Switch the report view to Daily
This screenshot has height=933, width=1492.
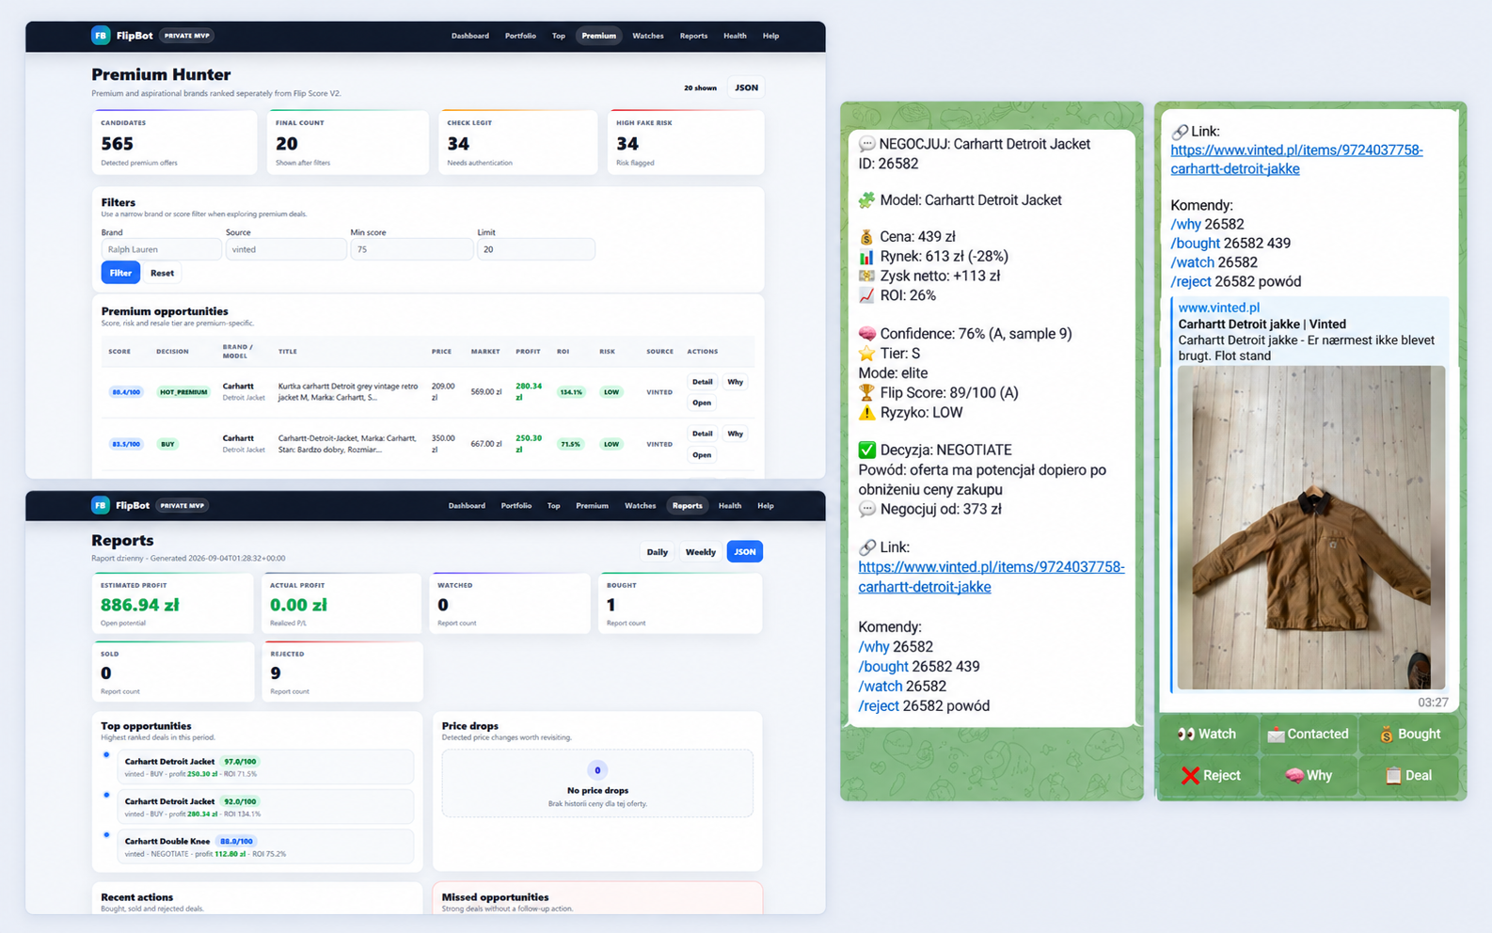[x=658, y=552]
